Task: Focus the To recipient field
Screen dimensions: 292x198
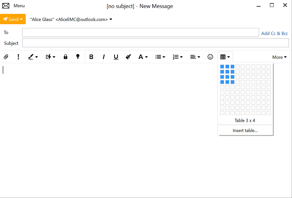Action: coord(141,32)
